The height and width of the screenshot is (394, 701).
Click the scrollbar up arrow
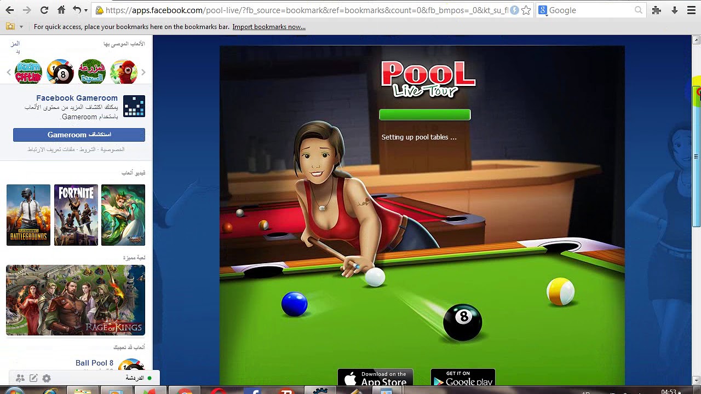[697, 40]
